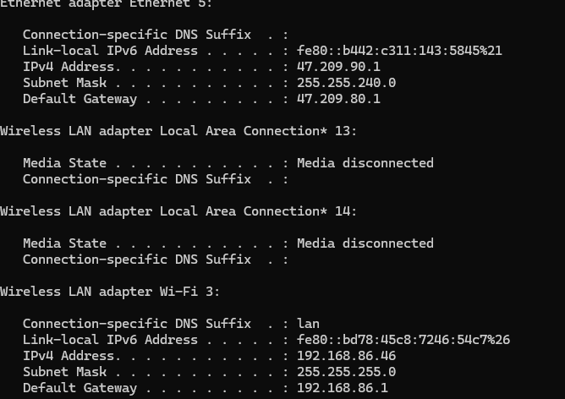
Task: Click the Wi-Fi 3 subnet mask 255.255.255.0
Action: pos(346,372)
